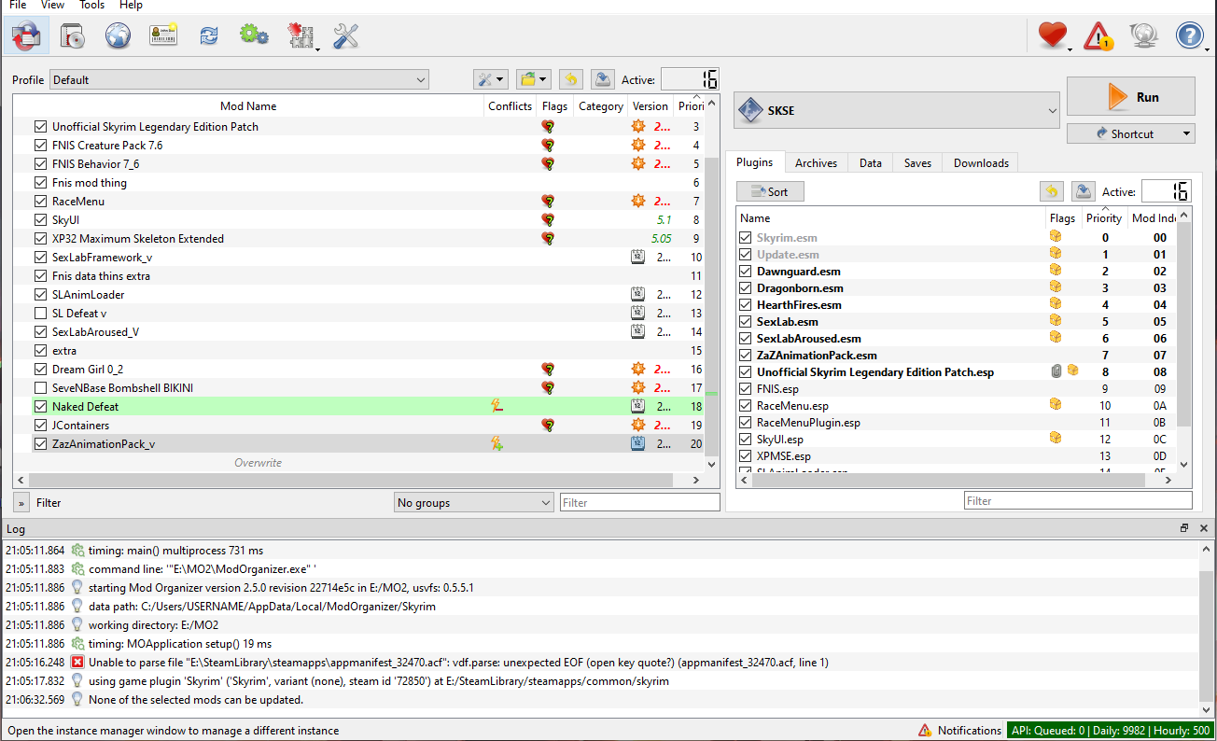Switch to the Archives tab
1217x741 pixels.
coord(816,162)
